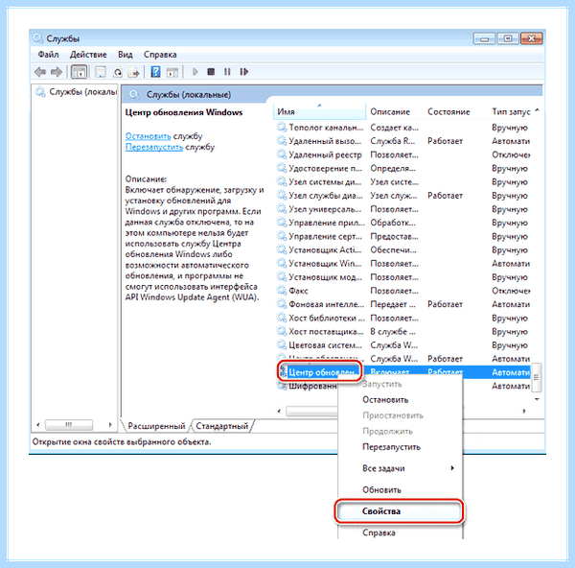The width and height of the screenshot is (575, 568).
Task: Click the gear icon in Службы (локальные) header
Action: [134, 94]
